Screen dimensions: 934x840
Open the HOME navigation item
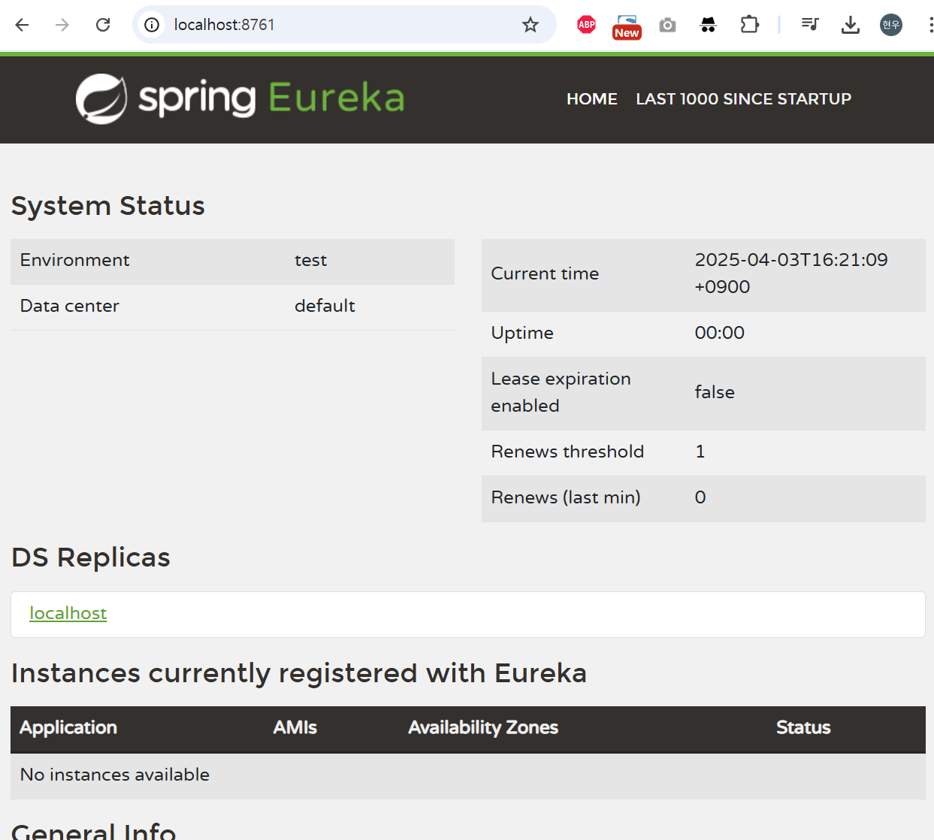click(592, 99)
